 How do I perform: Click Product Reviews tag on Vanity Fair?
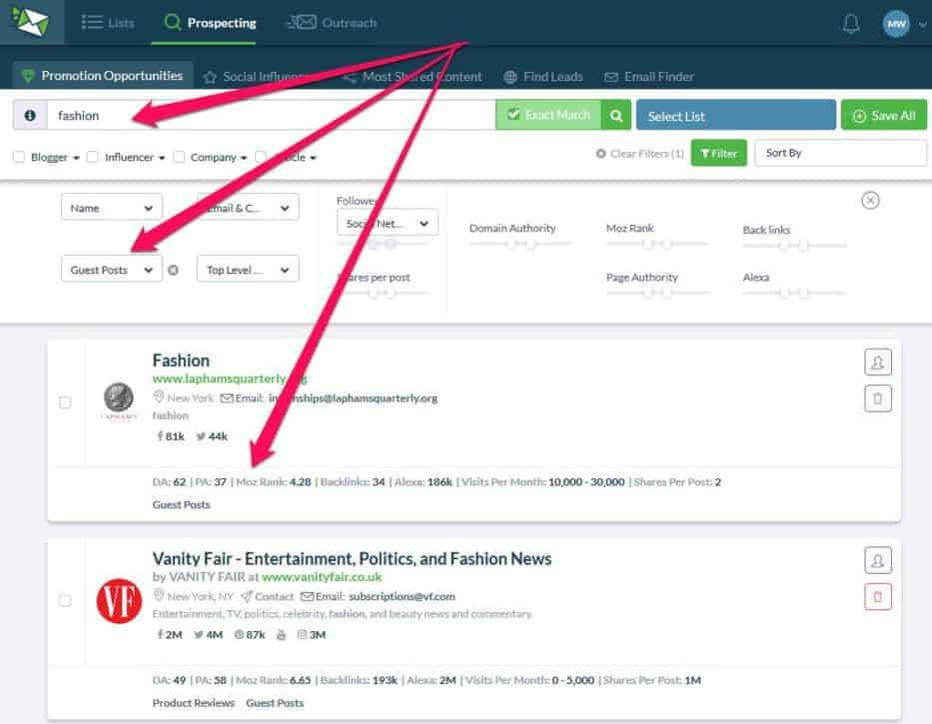click(193, 703)
